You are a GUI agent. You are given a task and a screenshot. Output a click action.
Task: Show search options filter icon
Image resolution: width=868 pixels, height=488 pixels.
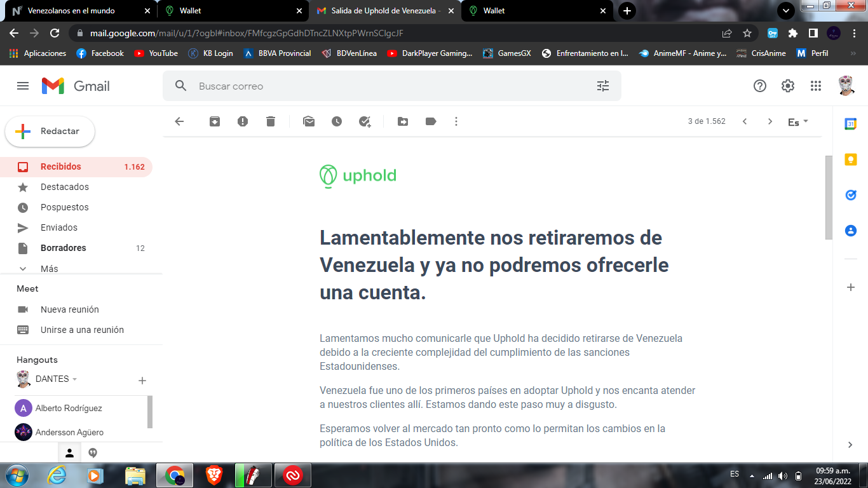[603, 86]
